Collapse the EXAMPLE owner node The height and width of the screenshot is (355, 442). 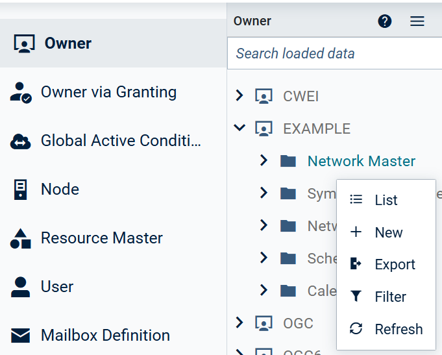coord(239,128)
